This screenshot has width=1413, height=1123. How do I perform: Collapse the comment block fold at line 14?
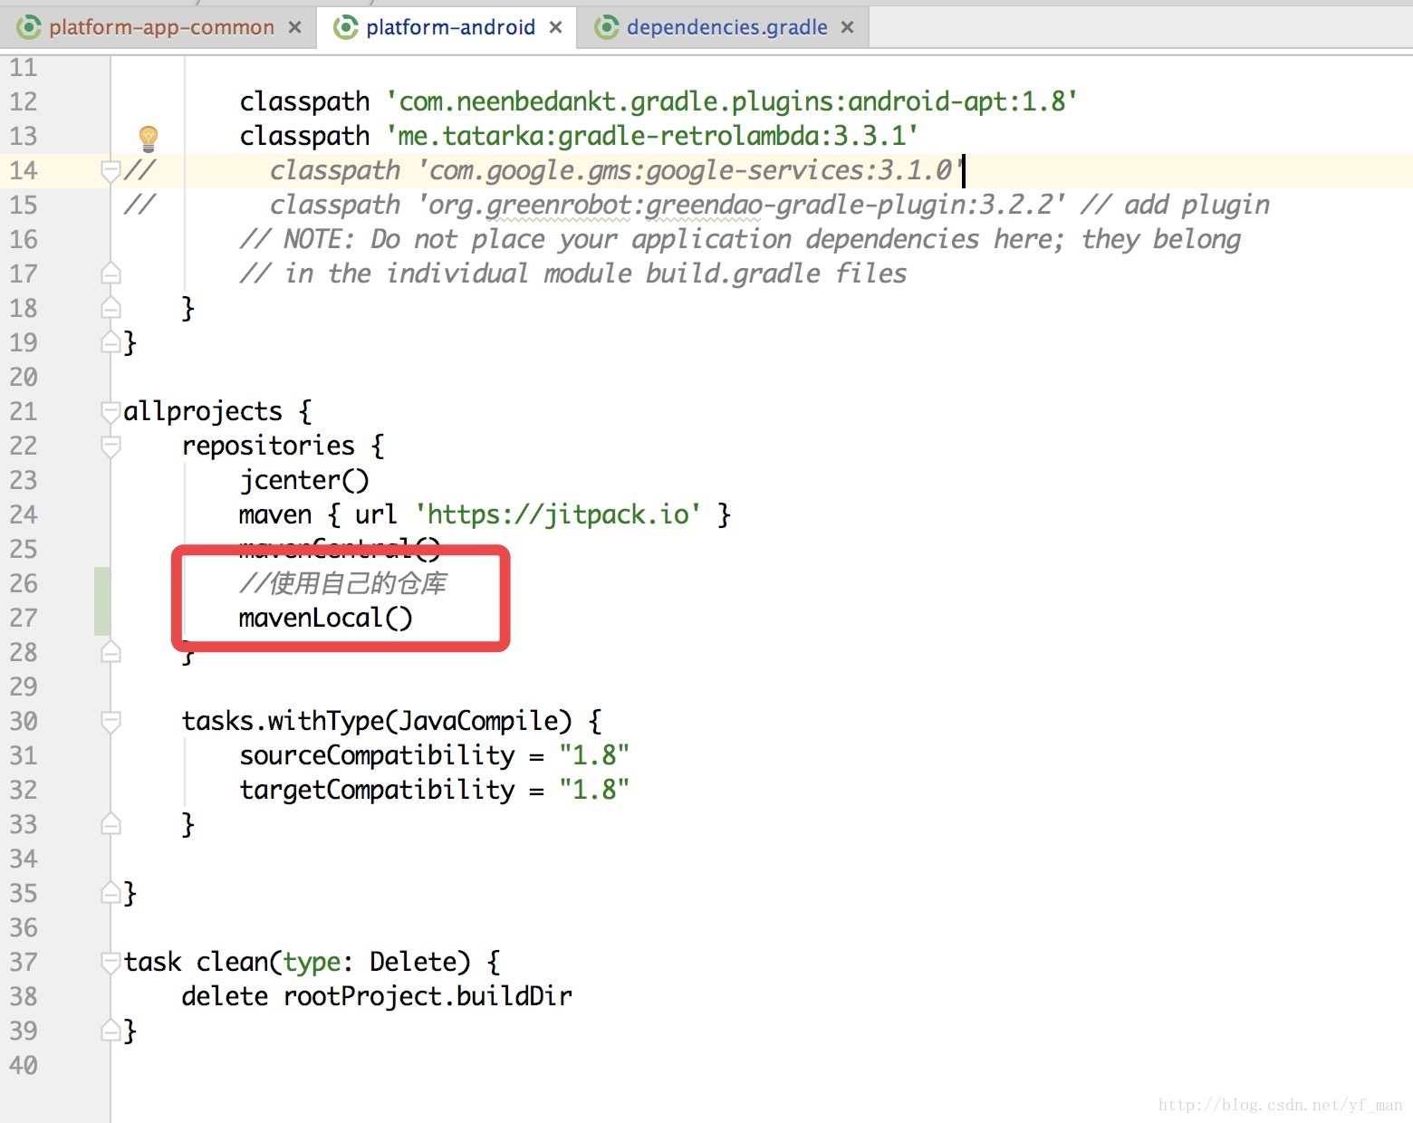coord(111,170)
